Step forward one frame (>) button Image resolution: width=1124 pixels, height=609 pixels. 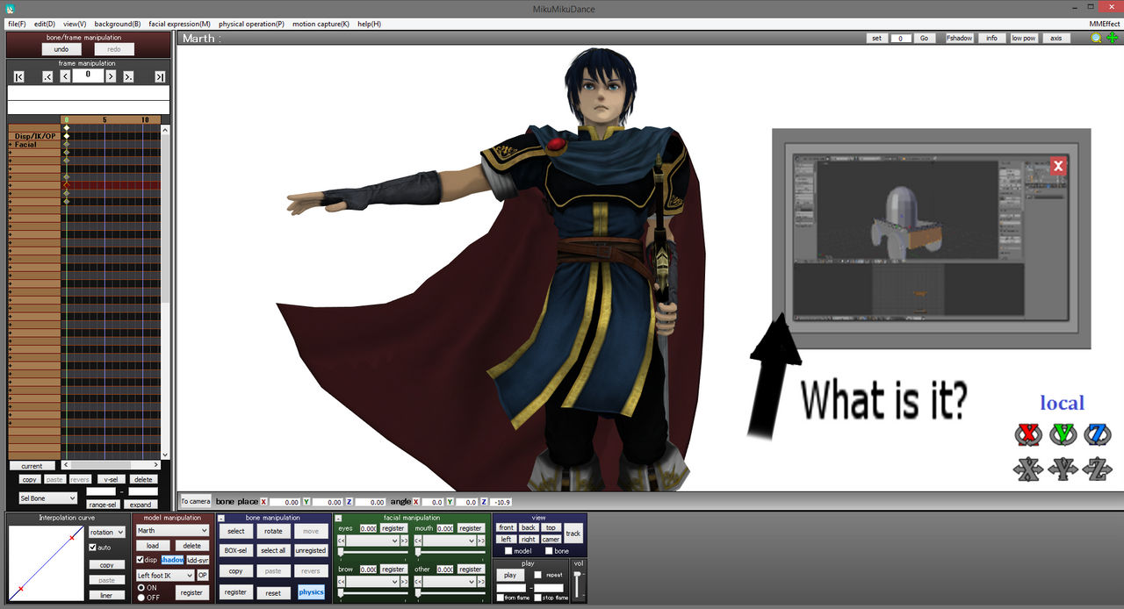coord(112,77)
